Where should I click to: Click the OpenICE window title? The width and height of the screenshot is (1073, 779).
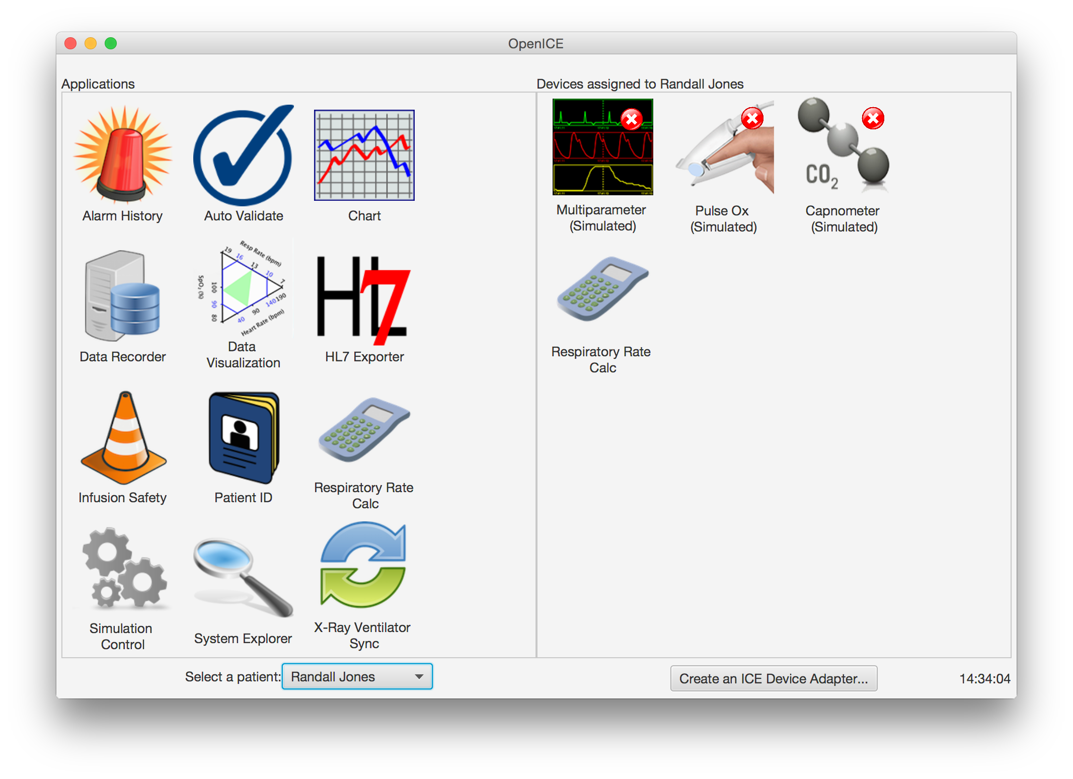[535, 43]
